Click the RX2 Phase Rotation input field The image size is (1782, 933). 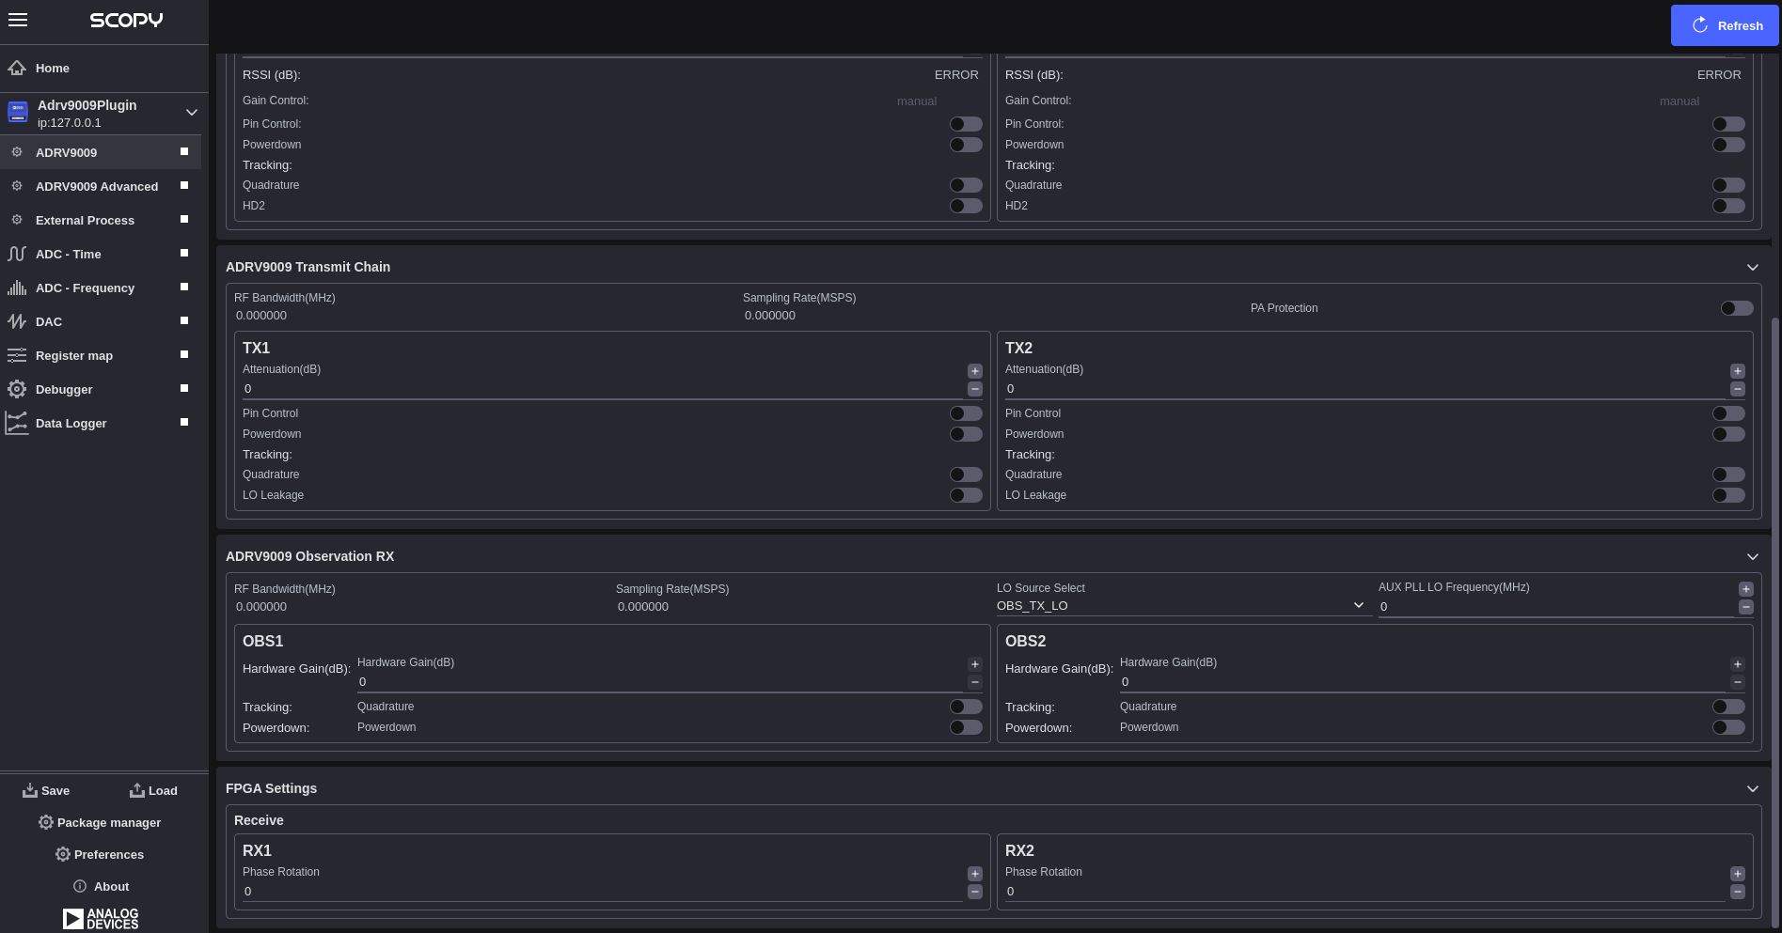(x=1365, y=892)
